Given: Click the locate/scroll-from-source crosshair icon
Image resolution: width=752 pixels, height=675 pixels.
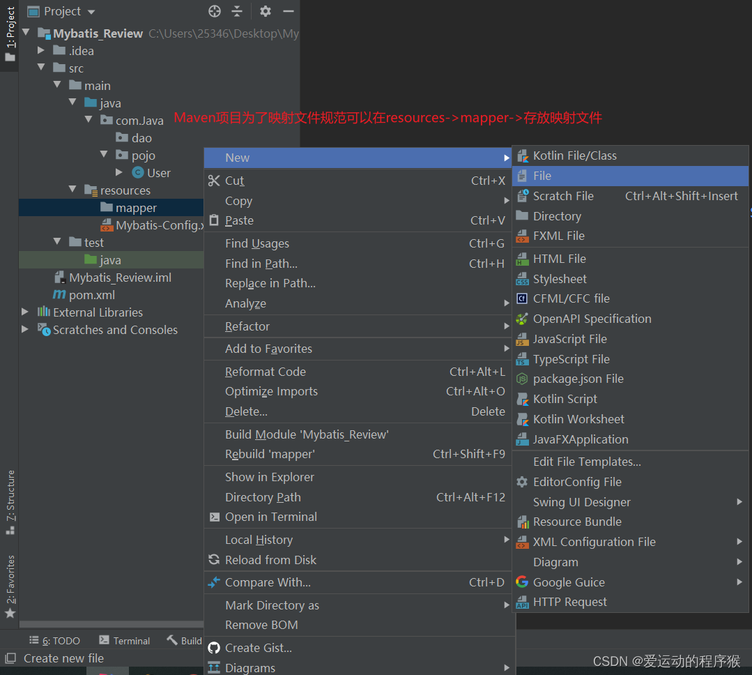Looking at the screenshot, I should [x=215, y=11].
